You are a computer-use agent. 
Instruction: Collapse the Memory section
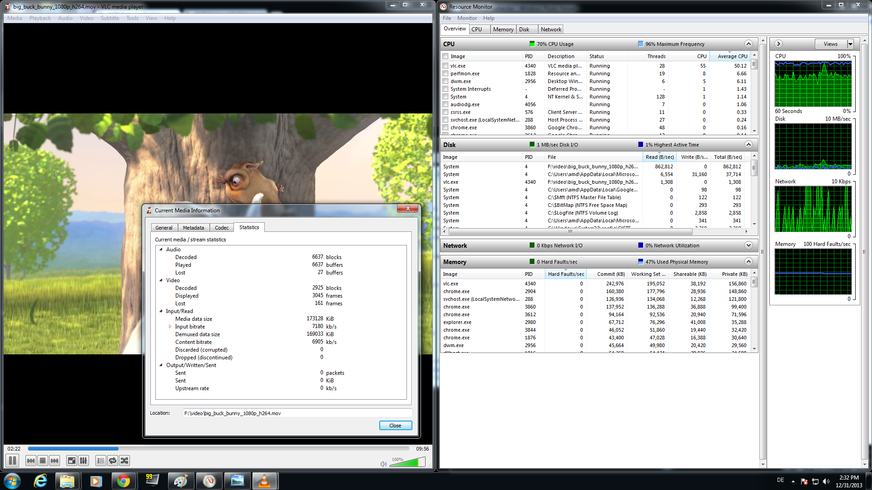[x=748, y=262]
